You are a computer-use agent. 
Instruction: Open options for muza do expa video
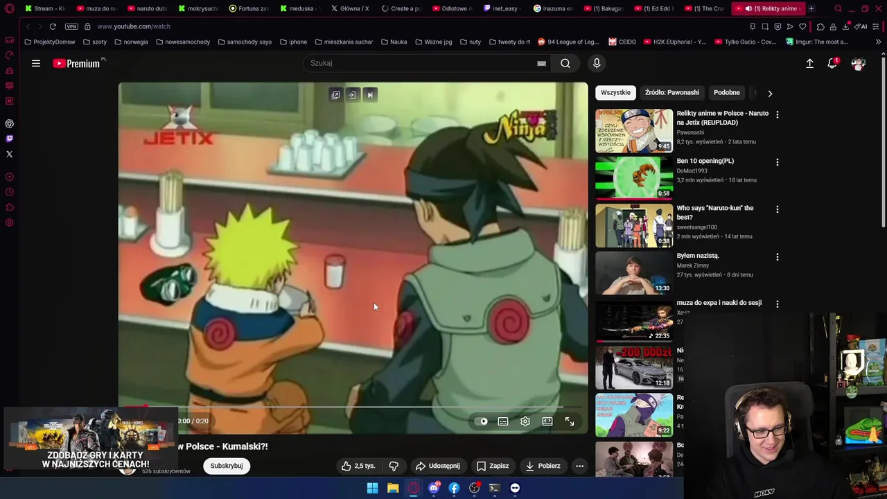777,304
